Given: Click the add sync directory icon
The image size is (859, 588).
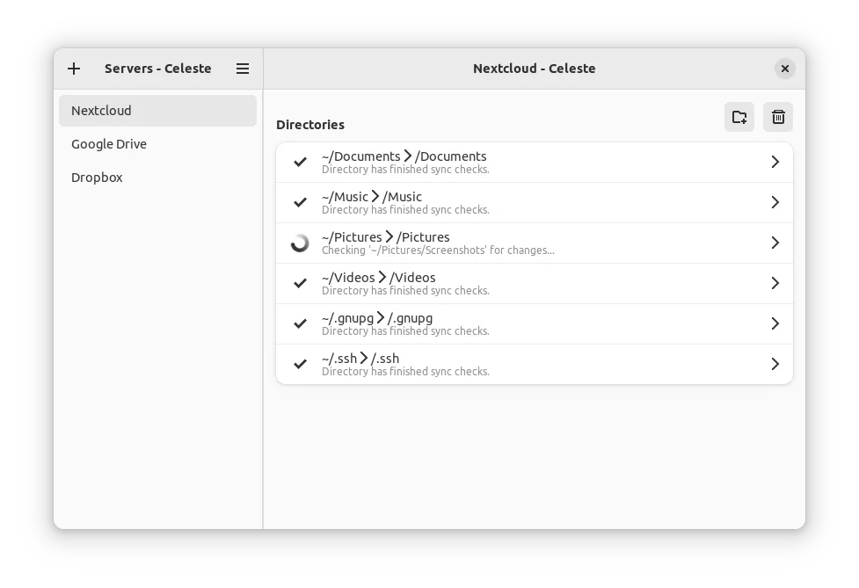Looking at the screenshot, I should tap(739, 117).
